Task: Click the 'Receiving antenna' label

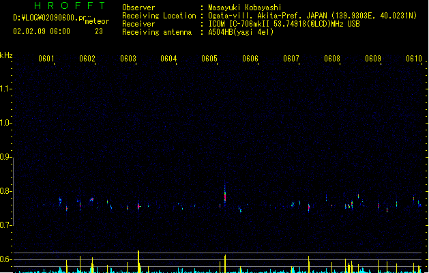Action: pos(157,32)
